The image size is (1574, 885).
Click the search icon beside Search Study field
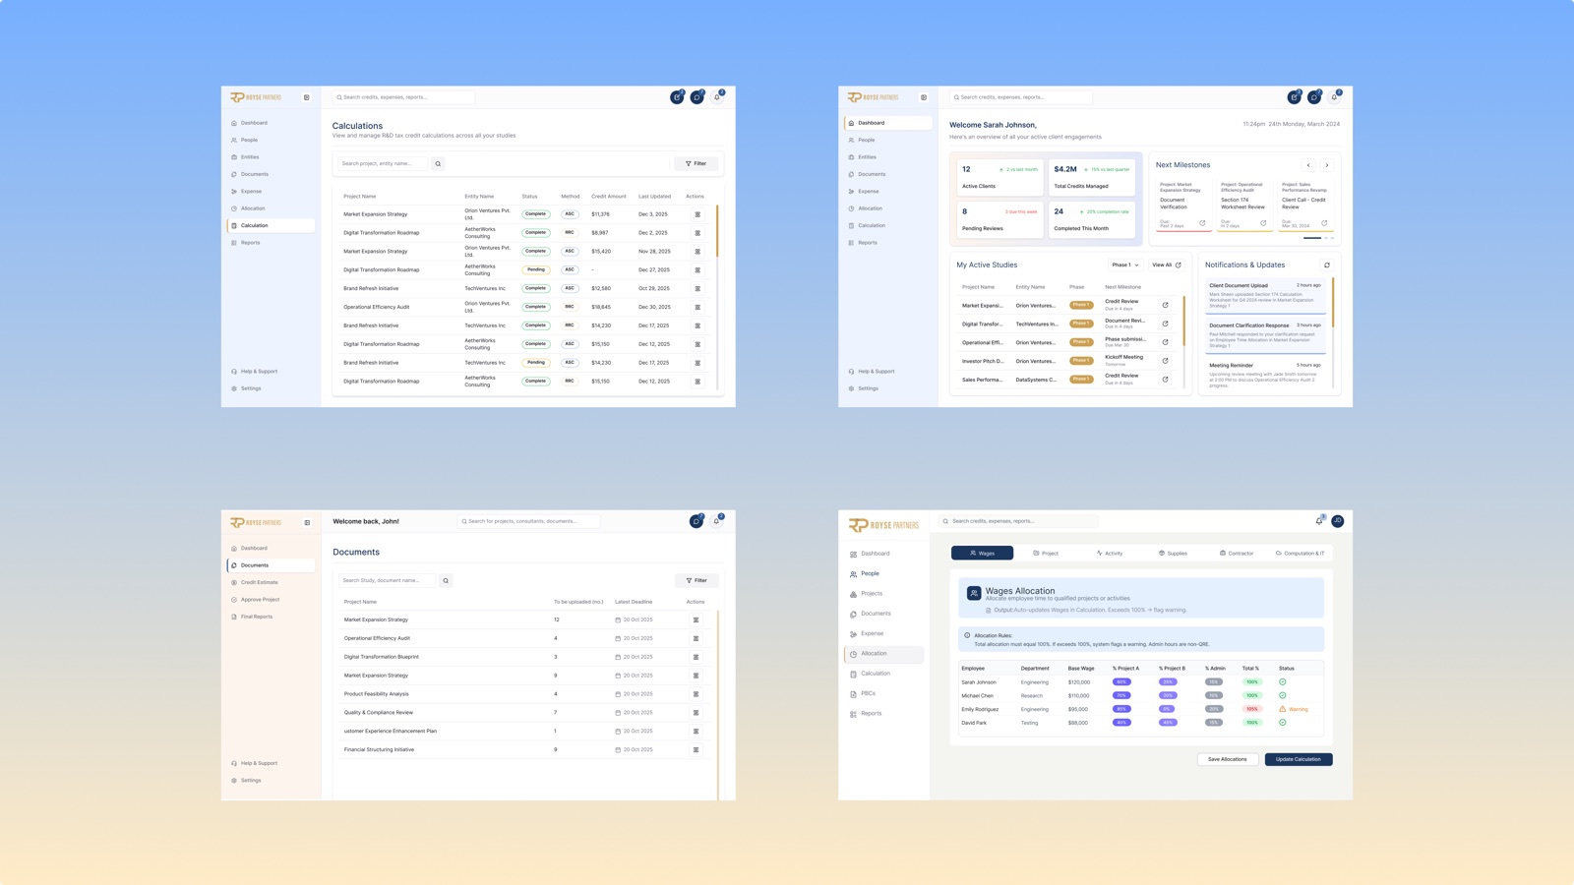(x=446, y=580)
